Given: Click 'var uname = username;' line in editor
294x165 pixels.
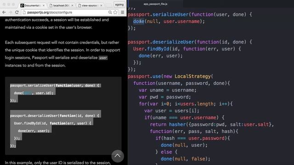Looking at the screenshot, I should pos(168,90).
